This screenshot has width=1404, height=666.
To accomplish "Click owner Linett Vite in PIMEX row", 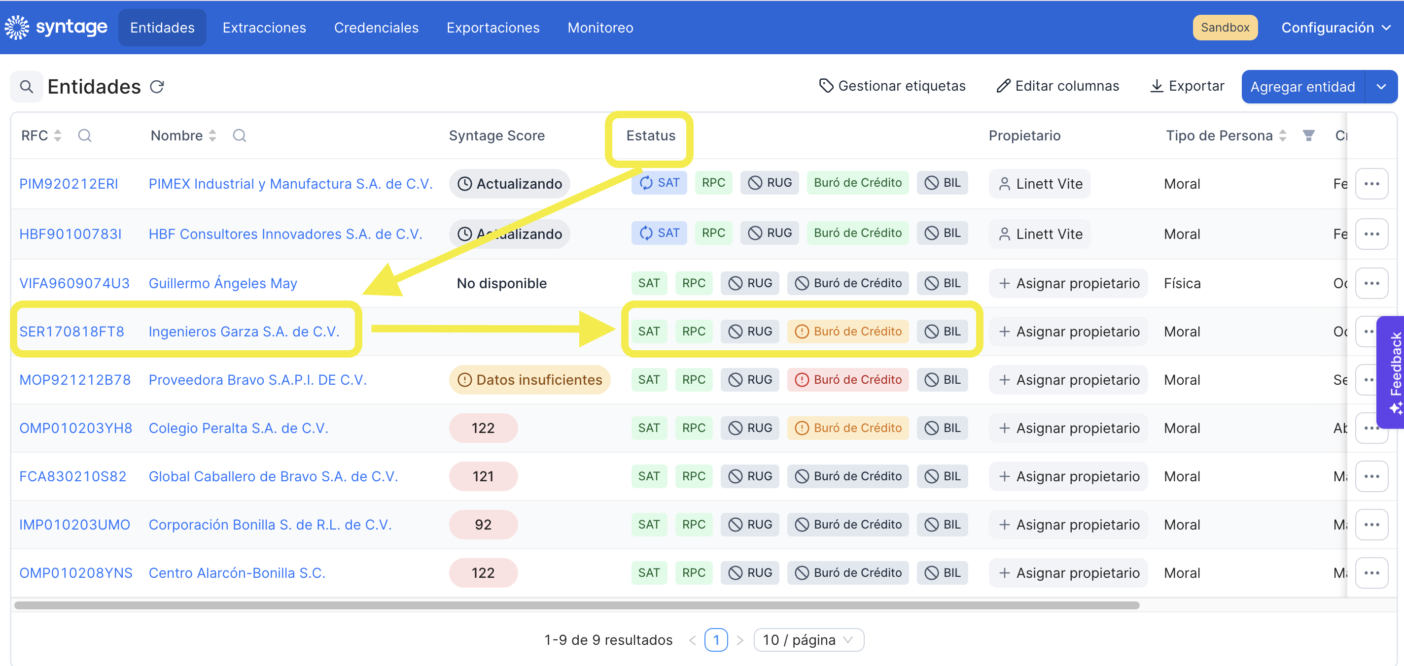I will (1040, 184).
